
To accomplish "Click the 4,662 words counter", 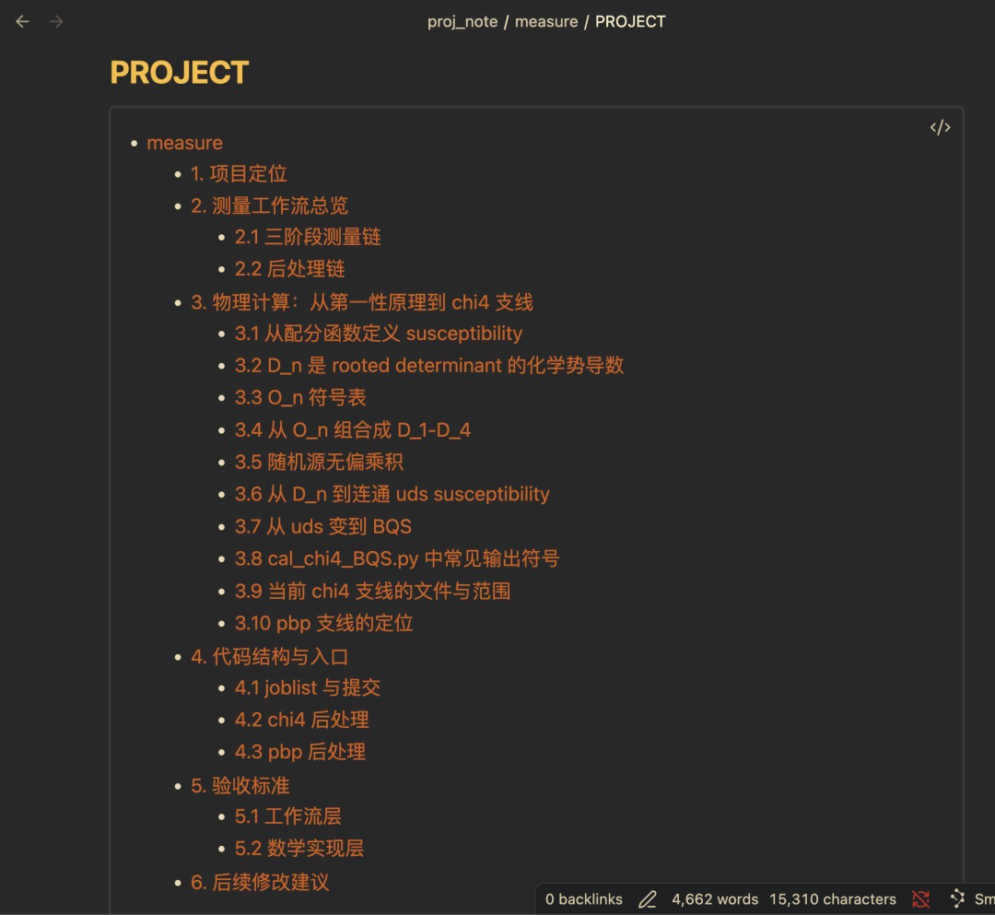I will pyautogui.click(x=715, y=899).
